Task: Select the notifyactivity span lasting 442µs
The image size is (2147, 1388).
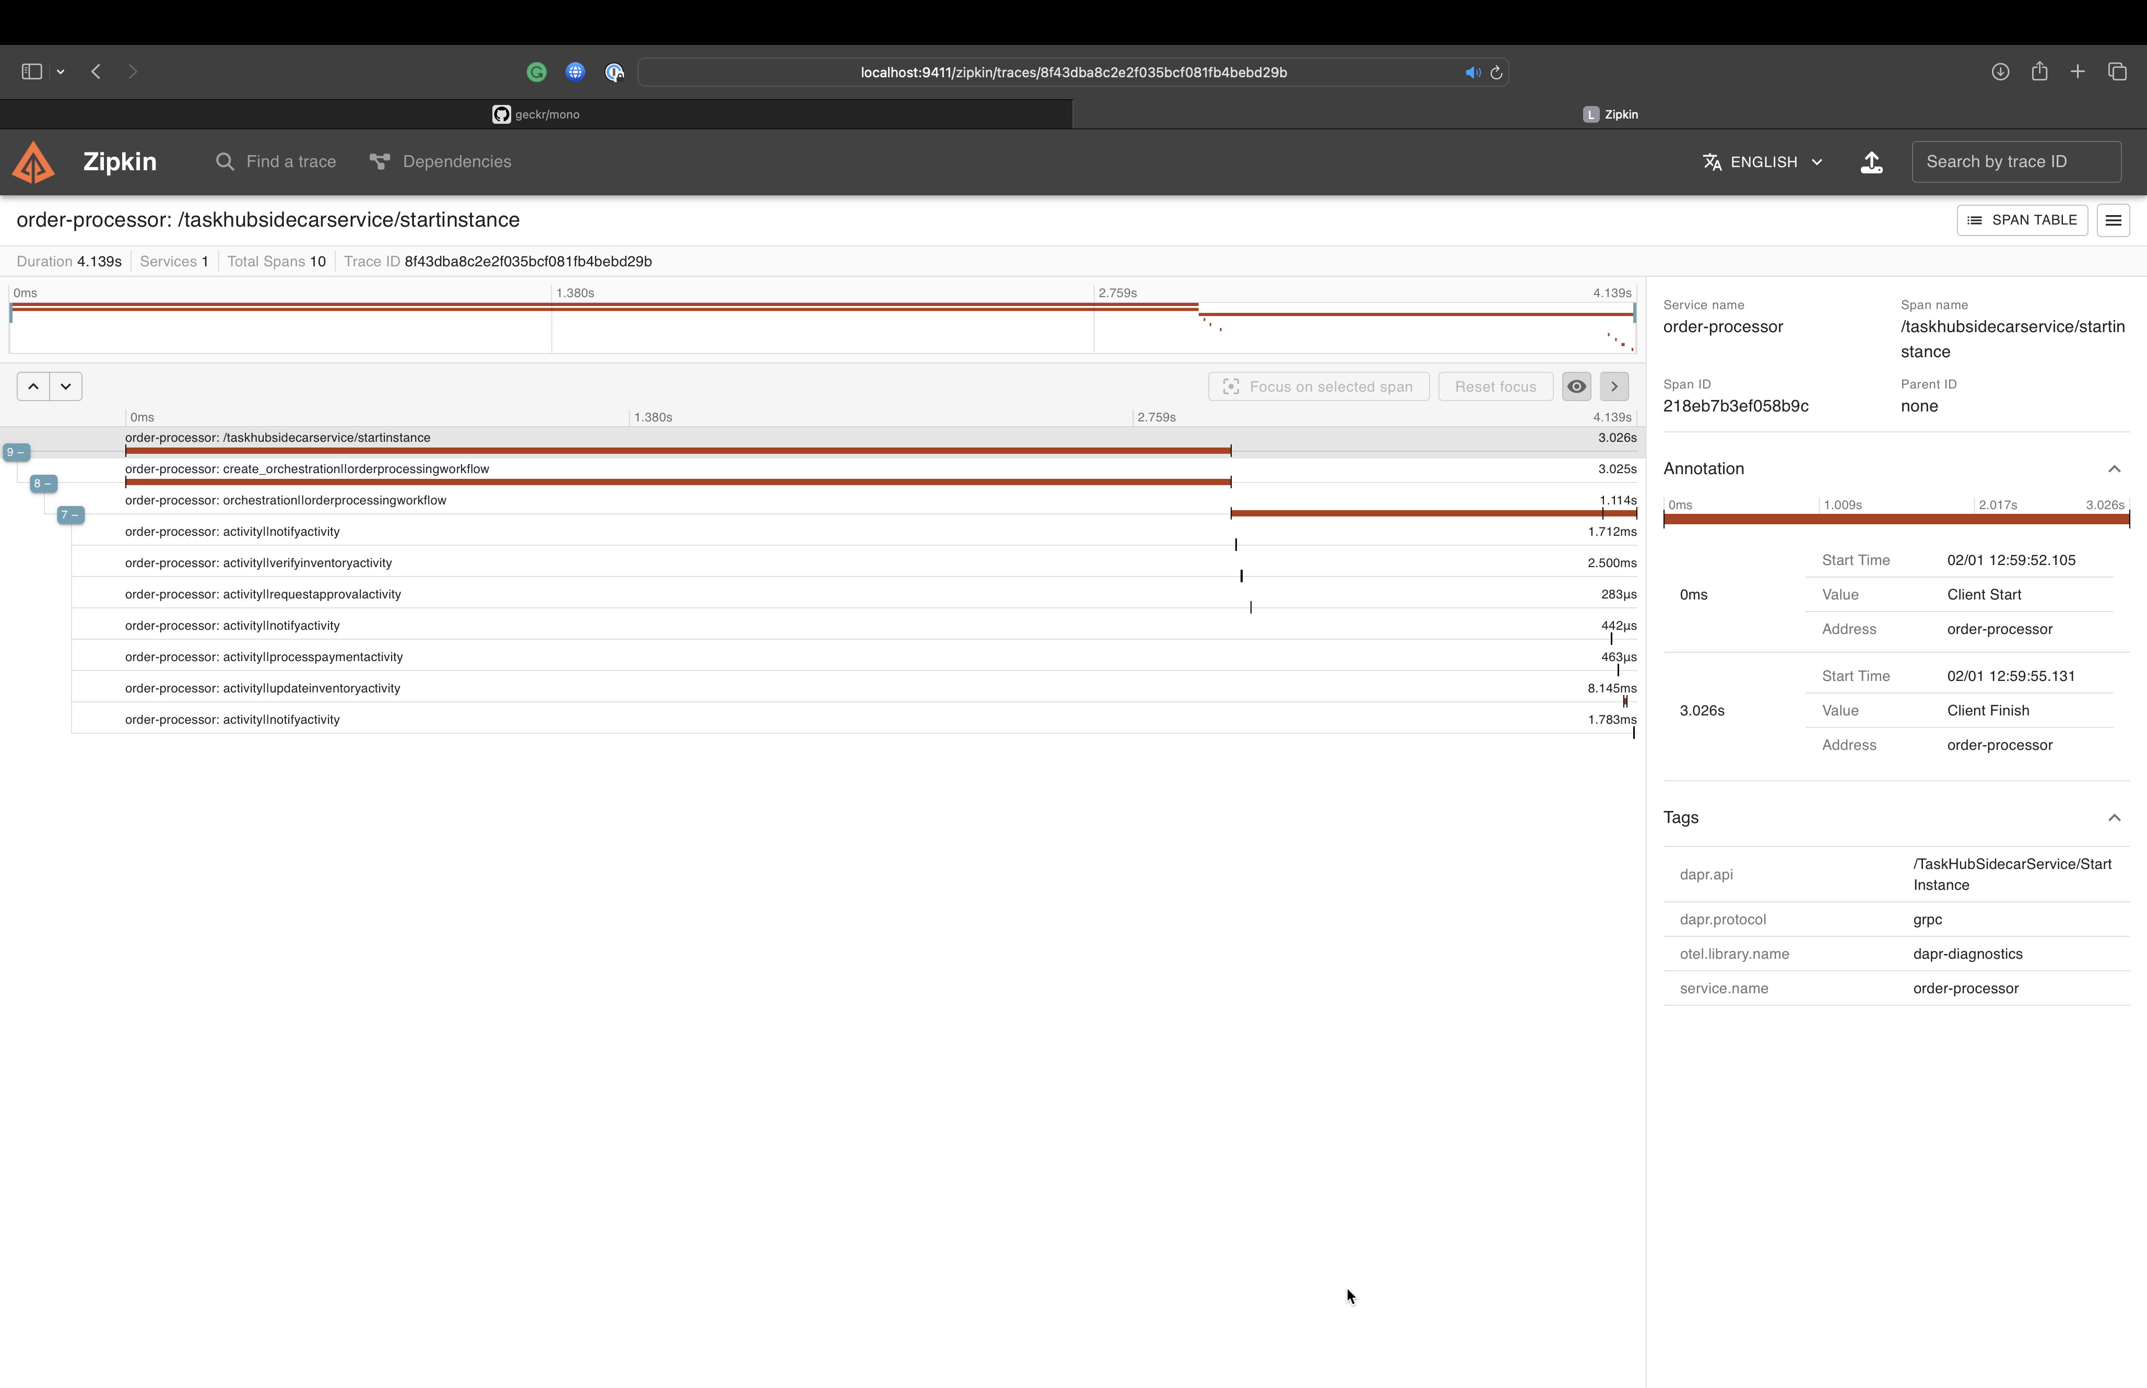Action: pos(822,631)
